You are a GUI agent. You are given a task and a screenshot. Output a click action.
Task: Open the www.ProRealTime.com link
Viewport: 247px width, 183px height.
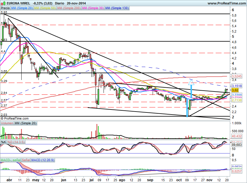coord(226,3)
